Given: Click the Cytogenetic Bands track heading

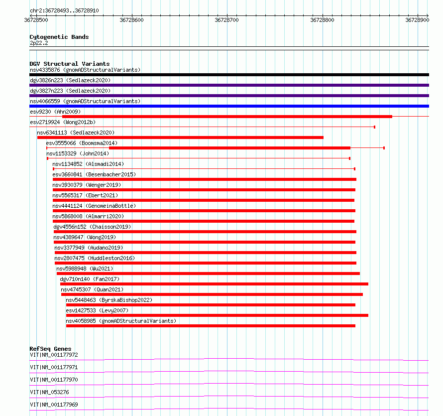Looking at the screenshot, I should 59,37.
